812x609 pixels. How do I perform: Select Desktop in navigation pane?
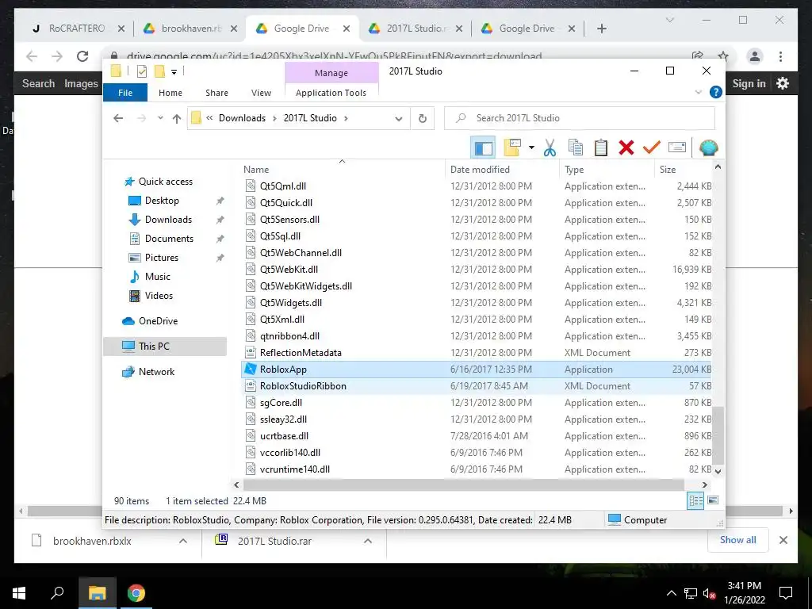coord(162,201)
